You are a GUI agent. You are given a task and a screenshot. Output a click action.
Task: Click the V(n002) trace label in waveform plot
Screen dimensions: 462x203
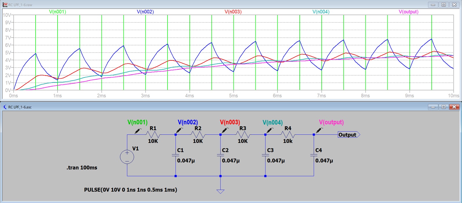tap(145, 12)
